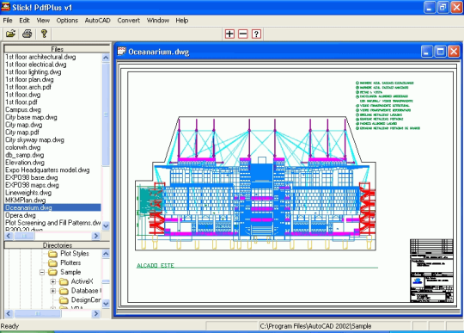The height and width of the screenshot is (333, 464).
Task: Select Plot Screening and Fill Patterns file
Action: pos(53,223)
